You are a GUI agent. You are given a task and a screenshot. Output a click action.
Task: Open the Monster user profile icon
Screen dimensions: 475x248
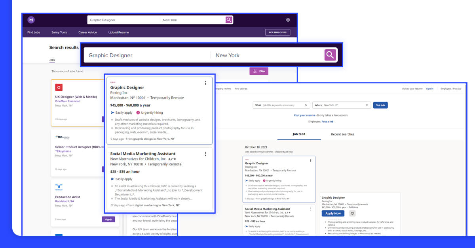[x=288, y=20]
